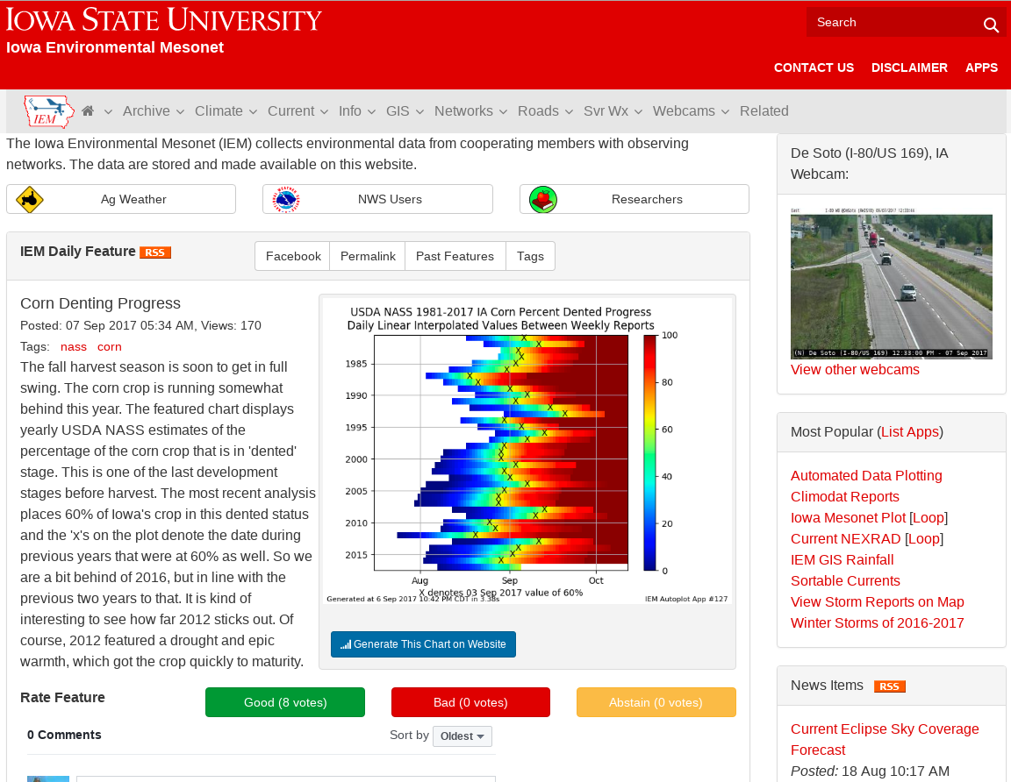Open the Tags tab
Screen dimensions: 1011x782
click(531, 256)
